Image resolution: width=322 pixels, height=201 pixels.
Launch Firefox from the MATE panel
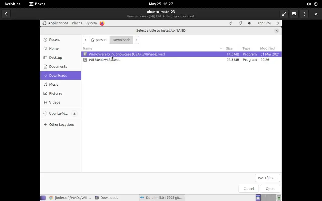tap(102, 23)
